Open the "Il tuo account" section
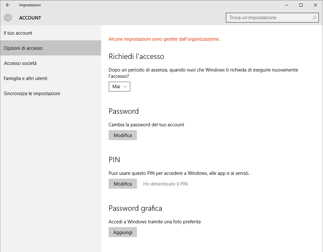The width and height of the screenshot is (323, 252). [18, 33]
